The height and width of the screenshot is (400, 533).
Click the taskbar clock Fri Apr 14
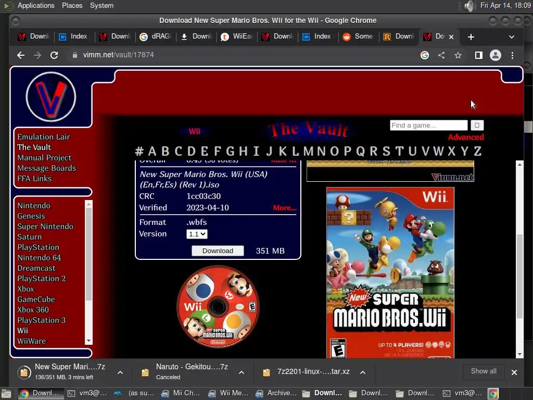[x=505, y=5]
